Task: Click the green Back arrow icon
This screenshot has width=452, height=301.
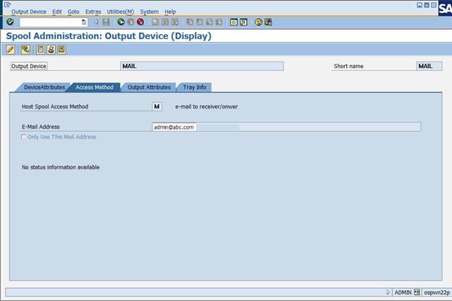Action: tap(121, 22)
